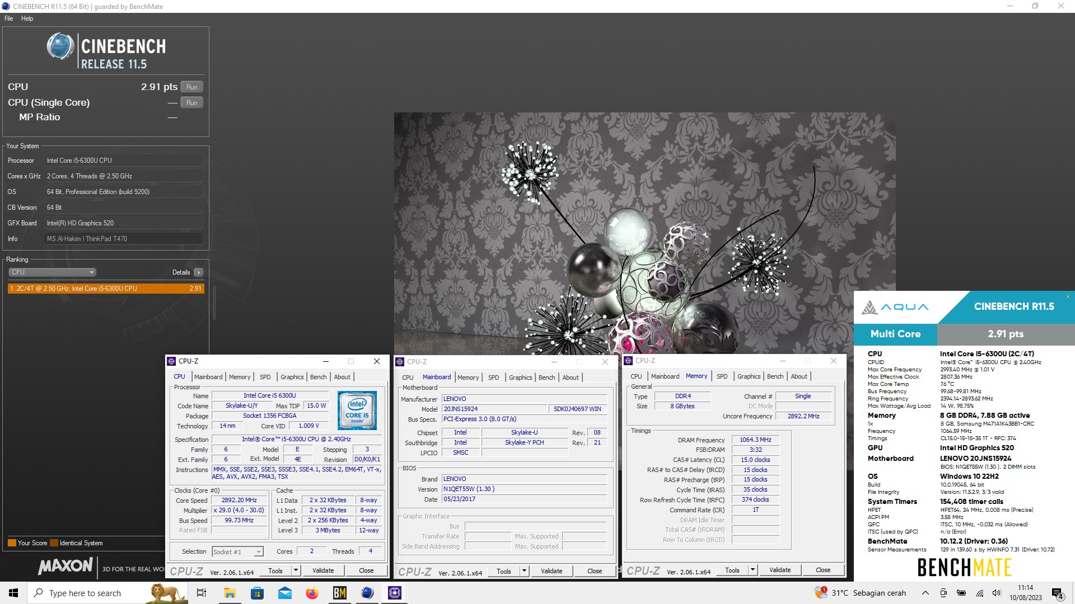The height and width of the screenshot is (604, 1075).
Task: Open CPU tab in right CPU-Z window
Action: (637, 376)
